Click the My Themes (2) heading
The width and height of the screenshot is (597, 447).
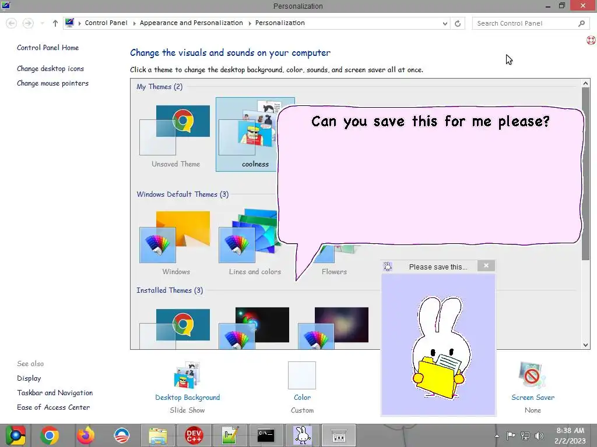coord(160,87)
